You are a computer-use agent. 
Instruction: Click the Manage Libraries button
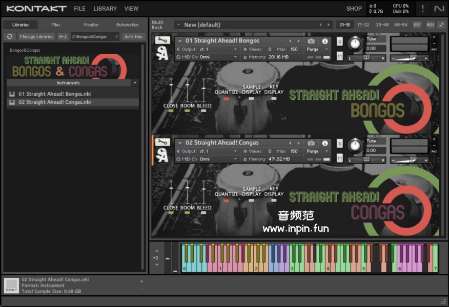pos(37,36)
